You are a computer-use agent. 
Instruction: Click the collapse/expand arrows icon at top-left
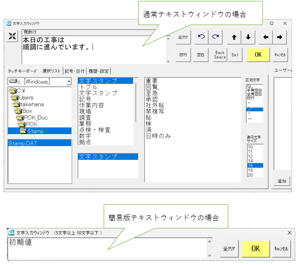pyautogui.click(x=12, y=38)
